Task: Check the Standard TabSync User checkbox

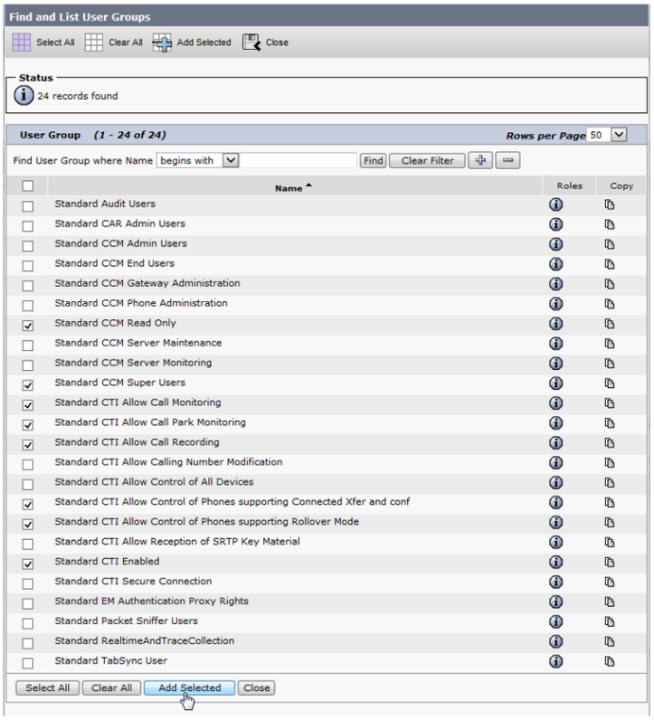Action: (27, 663)
